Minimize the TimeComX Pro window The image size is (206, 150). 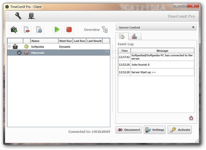177,6
